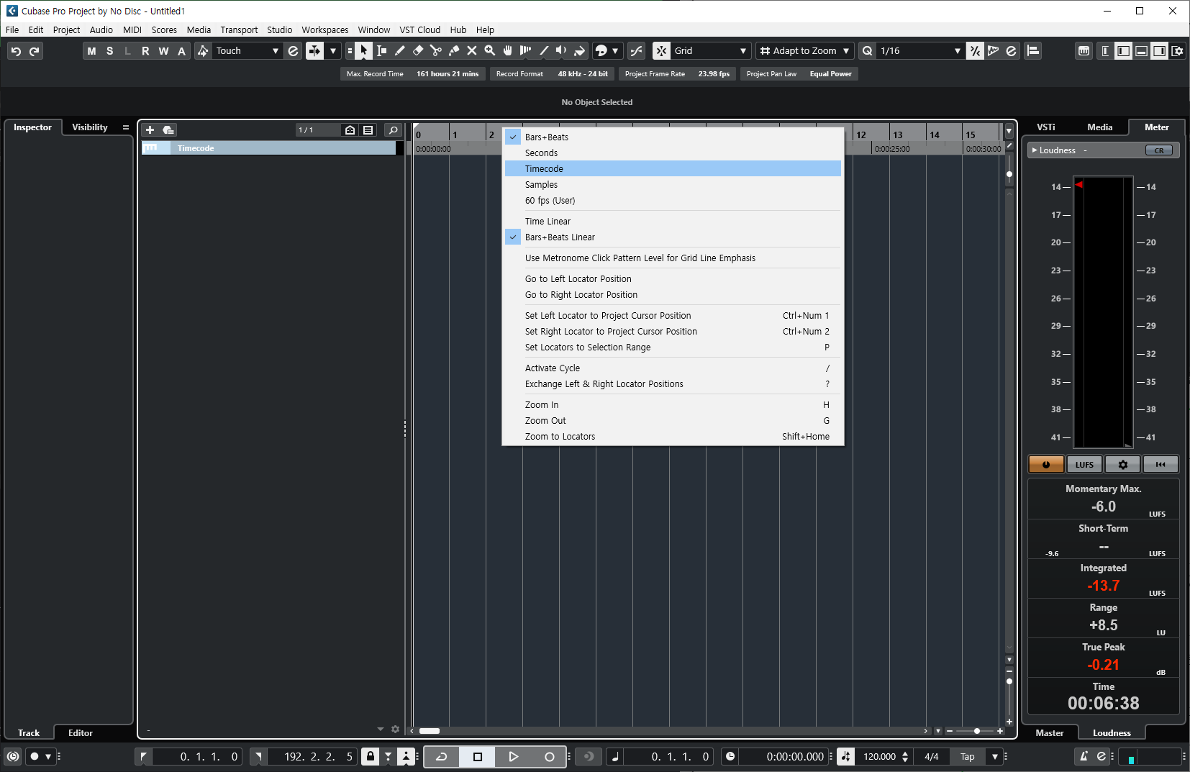Screen dimensions: 1190x772
Task: Click the horizontal zoom slider handle
Action: point(976,731)
